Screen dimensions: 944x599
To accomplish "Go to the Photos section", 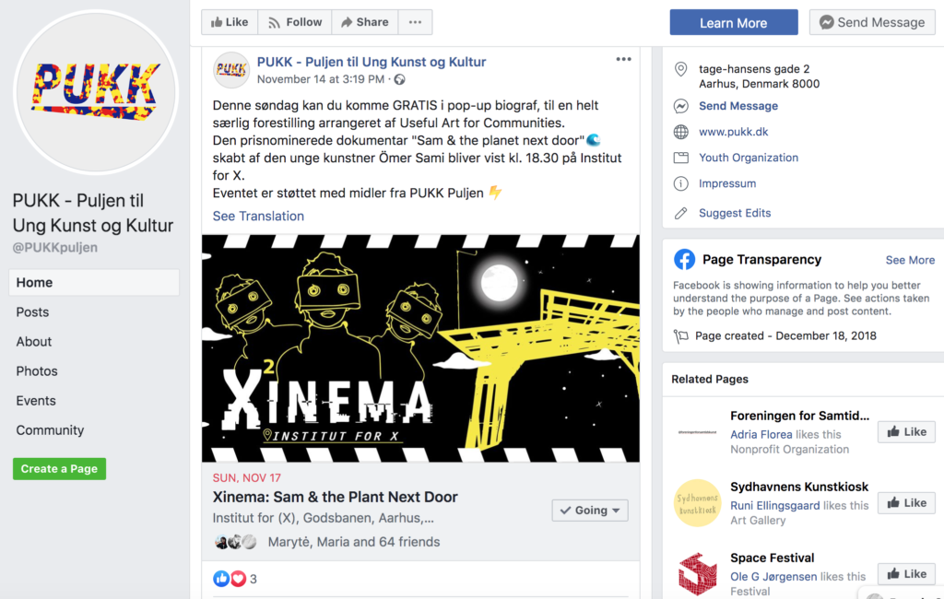I will pos(37,370).
